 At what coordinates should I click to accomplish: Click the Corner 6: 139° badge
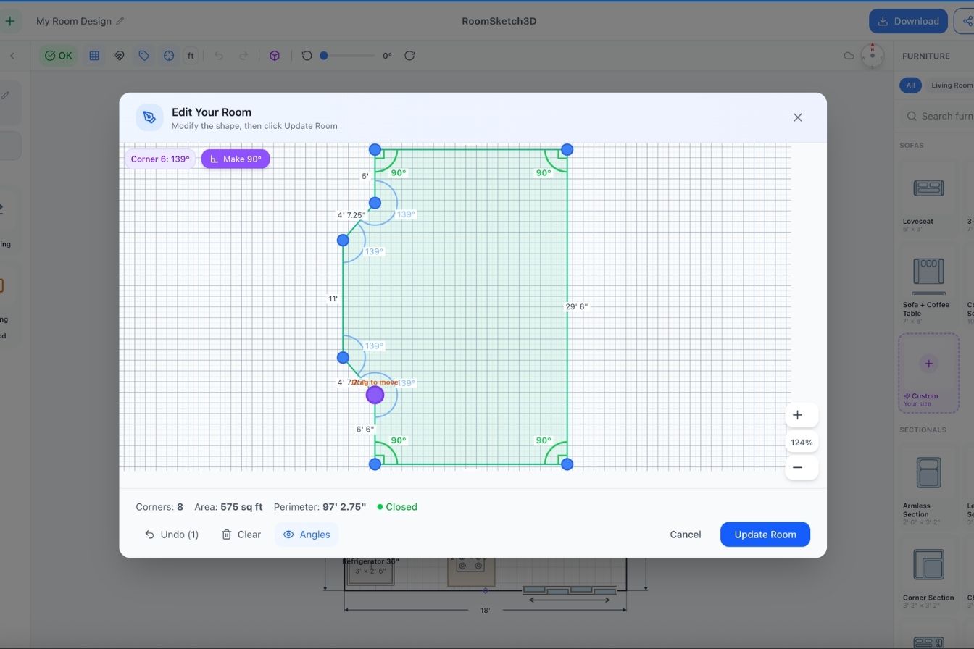160,159
